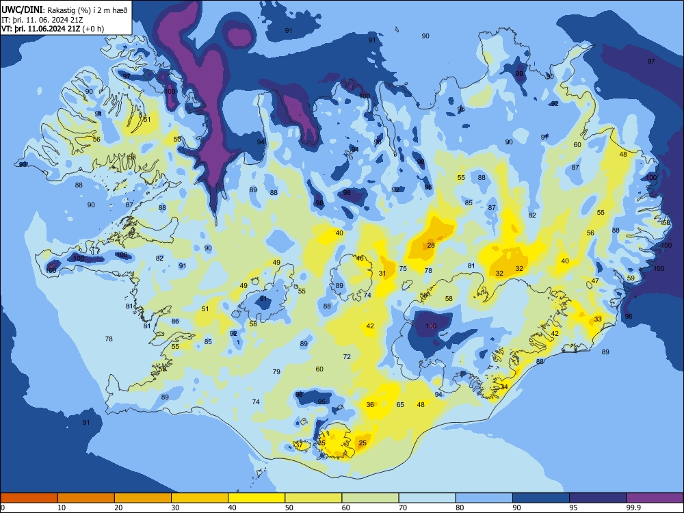This screenshot has width=684, height=513.
Task: Click the '37' humidity value on the map
Action: (x=300, y=445)
